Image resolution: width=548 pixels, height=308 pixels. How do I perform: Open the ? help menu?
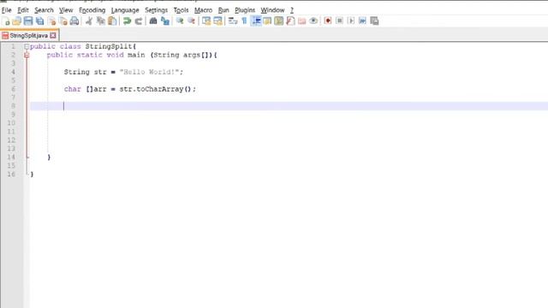292,10
